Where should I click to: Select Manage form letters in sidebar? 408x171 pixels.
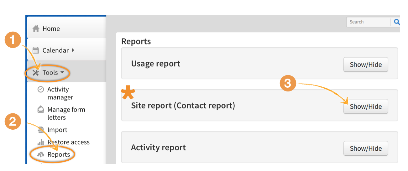(66, 113)
